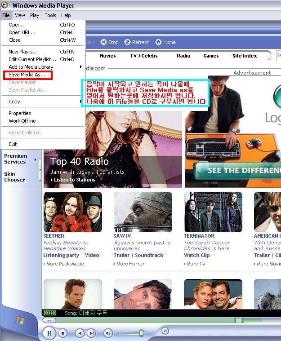The height and width of the screenshot is (341, 281).
Task: Skip to the previous track
Action: (80, 333)
